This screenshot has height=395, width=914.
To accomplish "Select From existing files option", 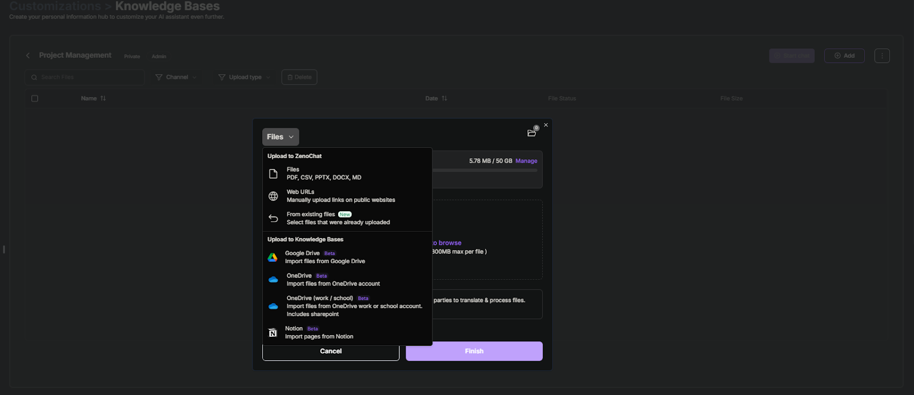I will [347, 219].
